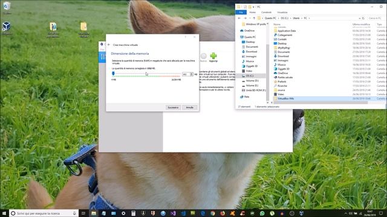Open Google Chrome from the taskbar

[x=212, y=213]
